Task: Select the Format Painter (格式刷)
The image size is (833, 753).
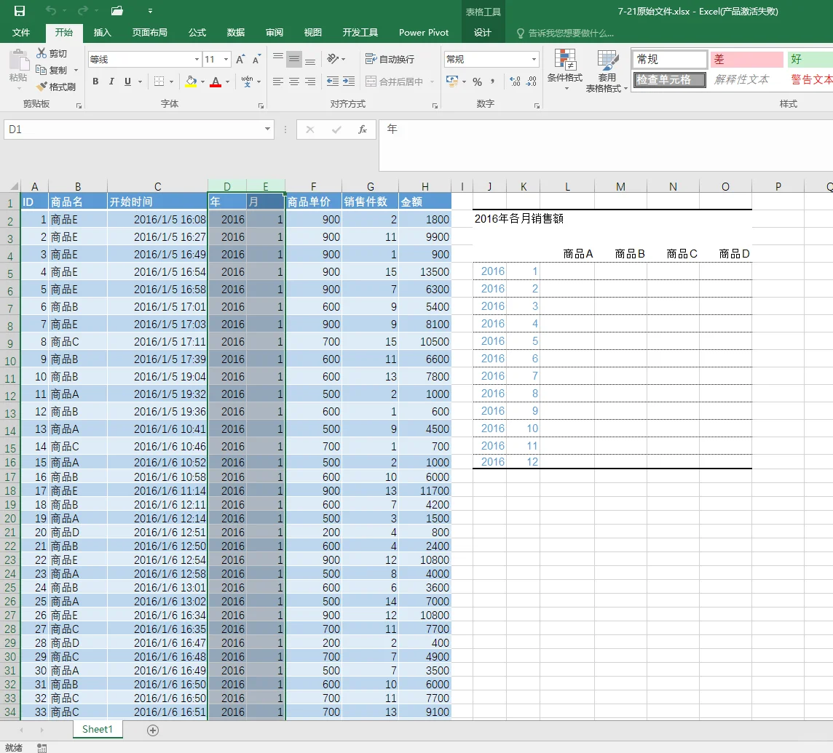Action: pyautogui.click(x=56, y=87)
